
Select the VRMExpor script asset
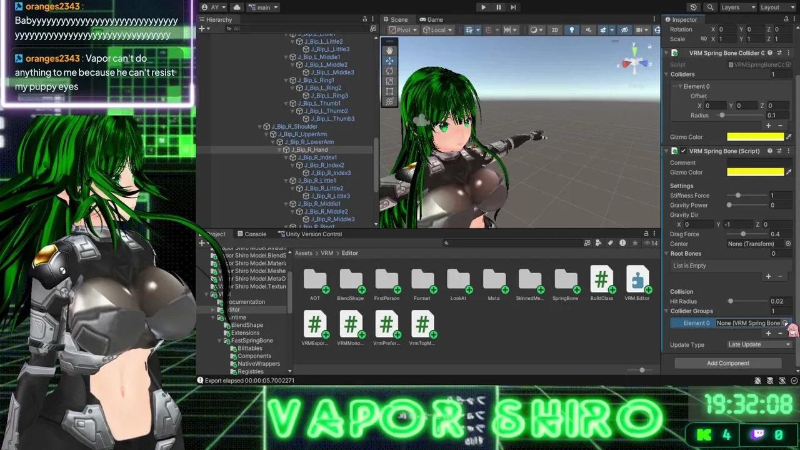pos(315,329)
